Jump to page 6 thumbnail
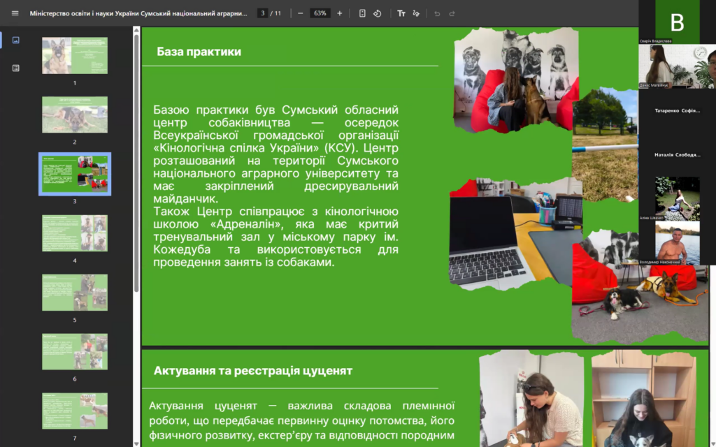The image size is (716, 447). tap(75, 351)
